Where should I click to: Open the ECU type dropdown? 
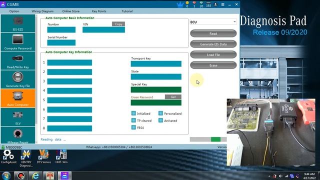[x=213, y=22]
